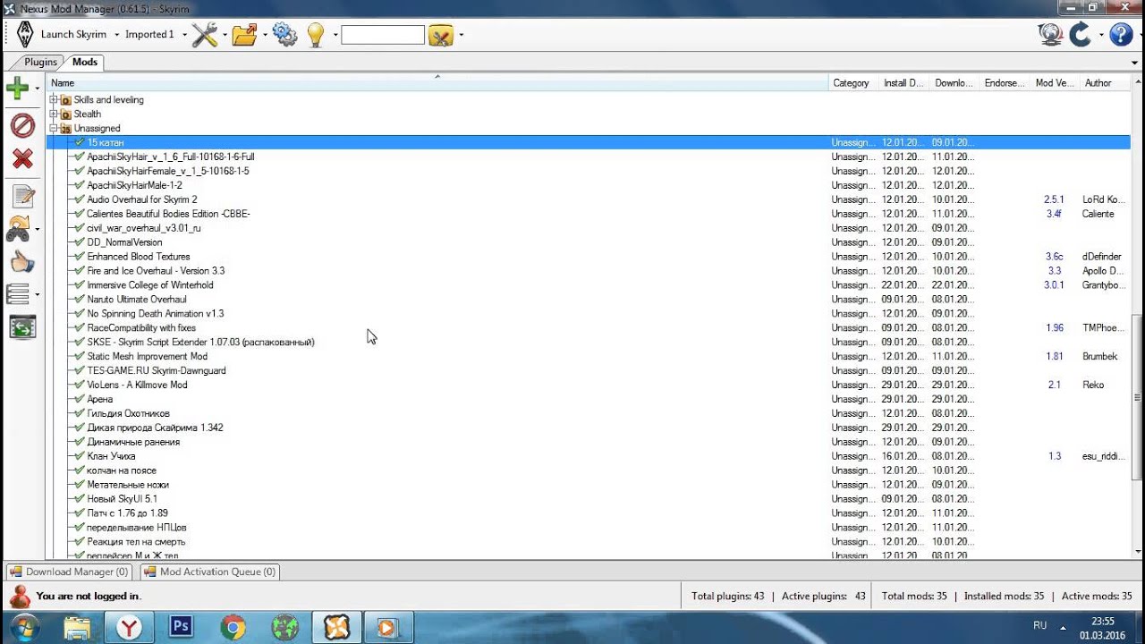This screenshot has height=644, width=1145.
Task: Expand the Skills and leveling category
Action: point(54,99)
